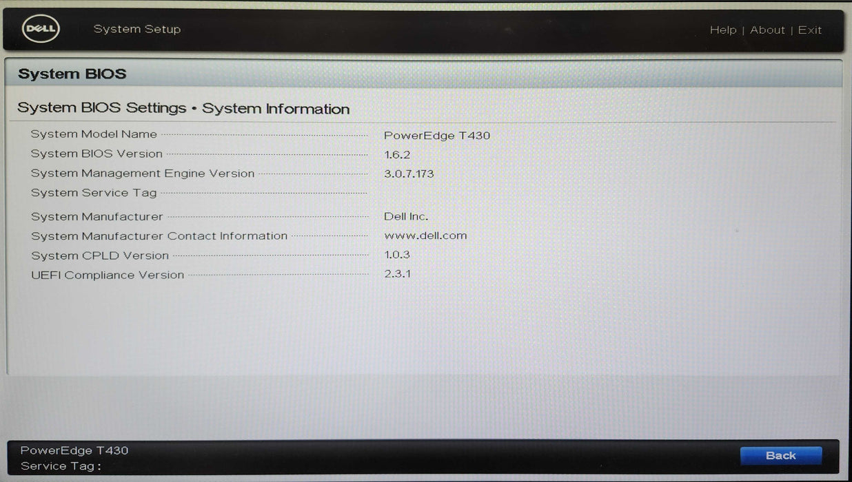Click PowerEdge T430 in the footer
The width and height of the screenshot is (852, 482).
74,451
